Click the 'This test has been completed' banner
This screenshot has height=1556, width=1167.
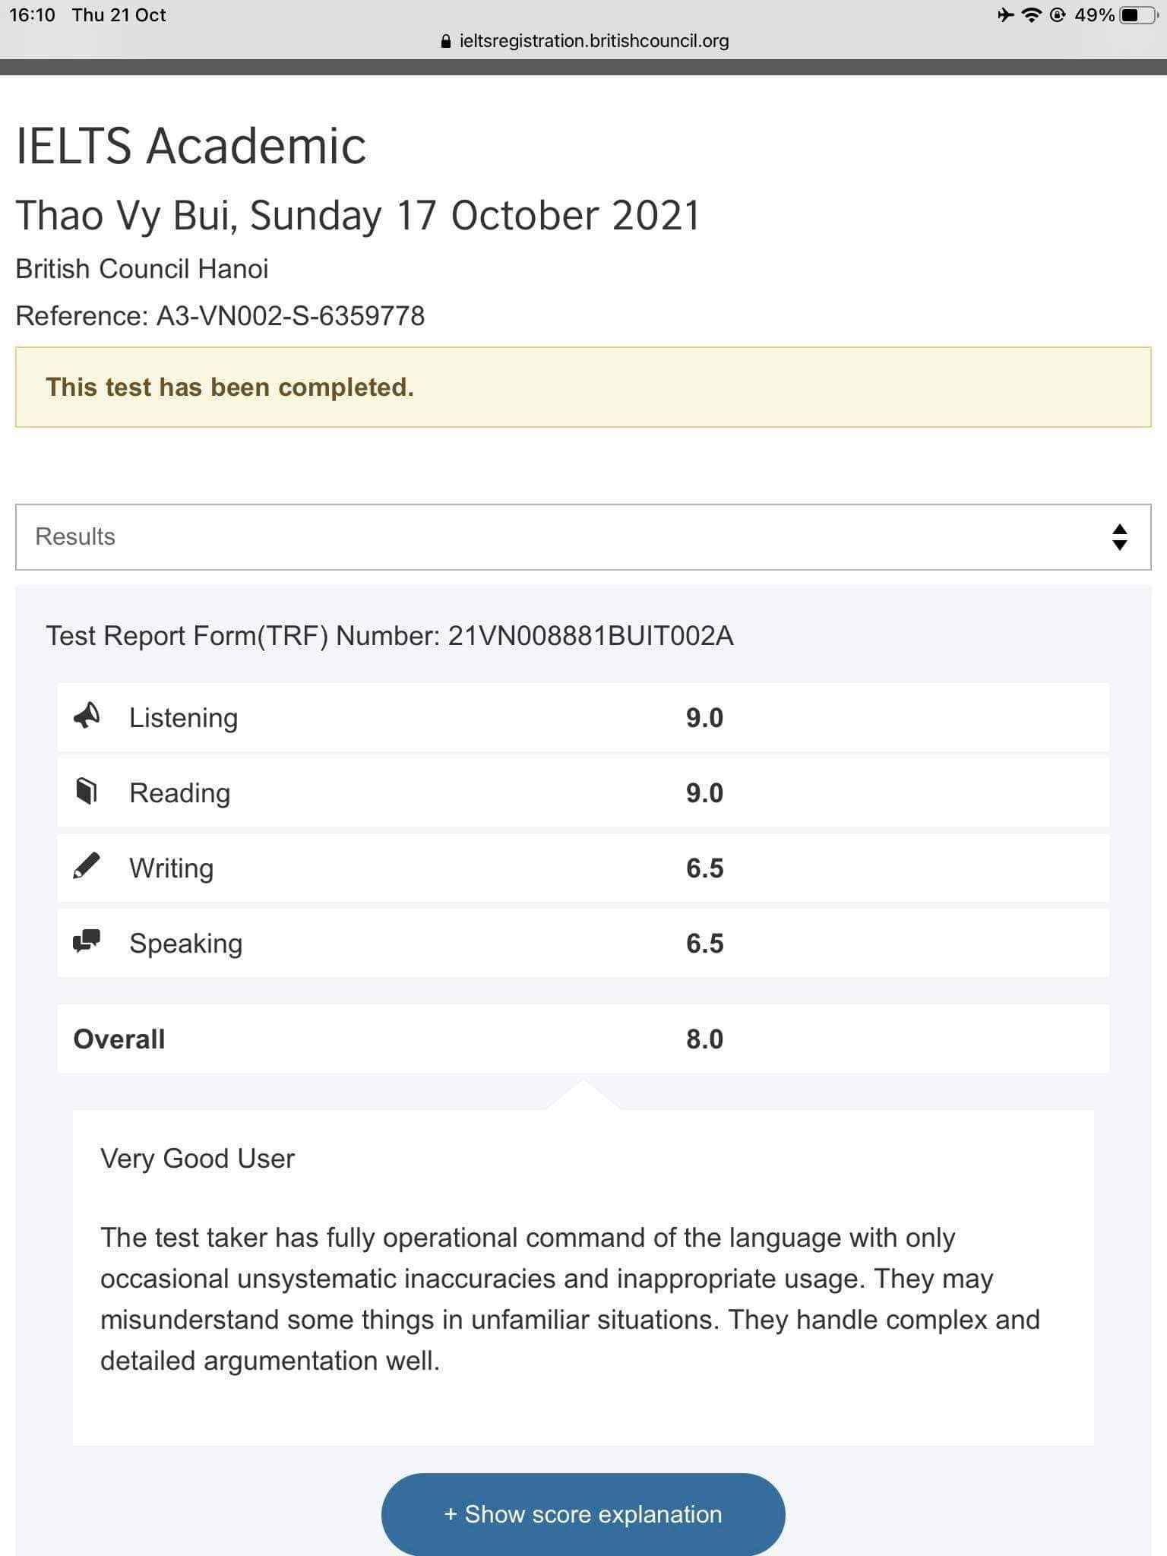(x=583, y=387)
